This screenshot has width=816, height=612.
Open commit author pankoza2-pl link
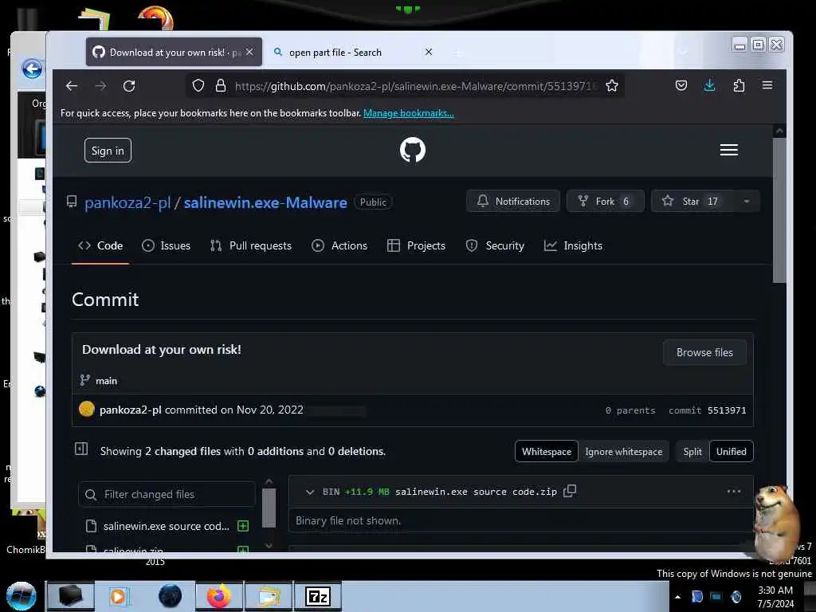[x=131, y=410]
